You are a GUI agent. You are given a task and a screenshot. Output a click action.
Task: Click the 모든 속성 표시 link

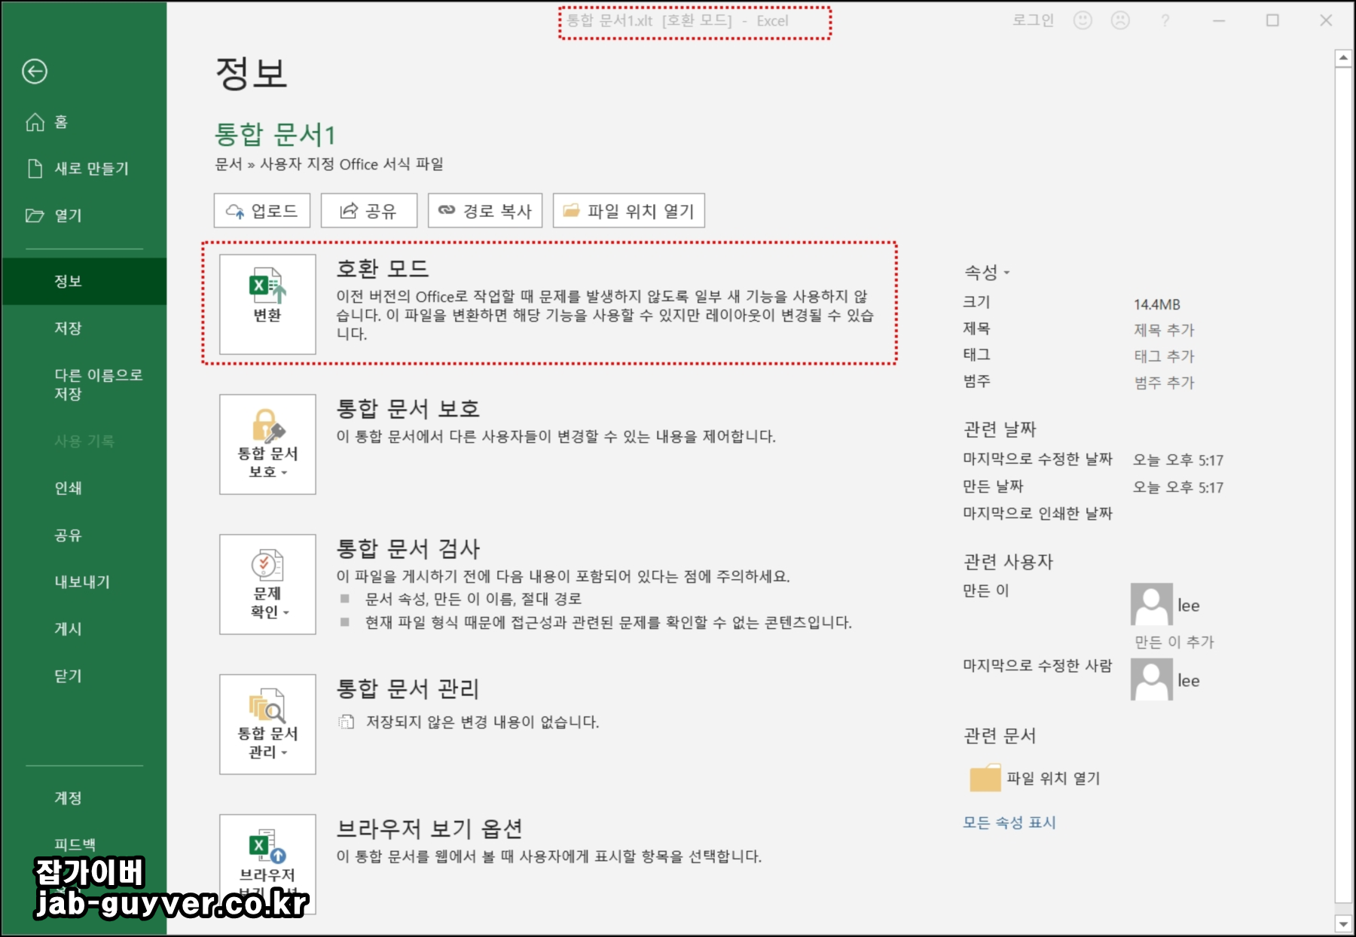[x=1009, y=823]
